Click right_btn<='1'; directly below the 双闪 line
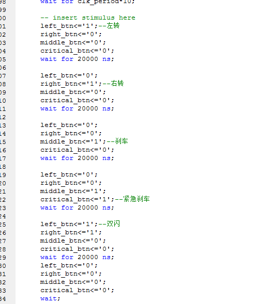Image resolution: width=258 pixels, height=304 pixels. [71, 232]
